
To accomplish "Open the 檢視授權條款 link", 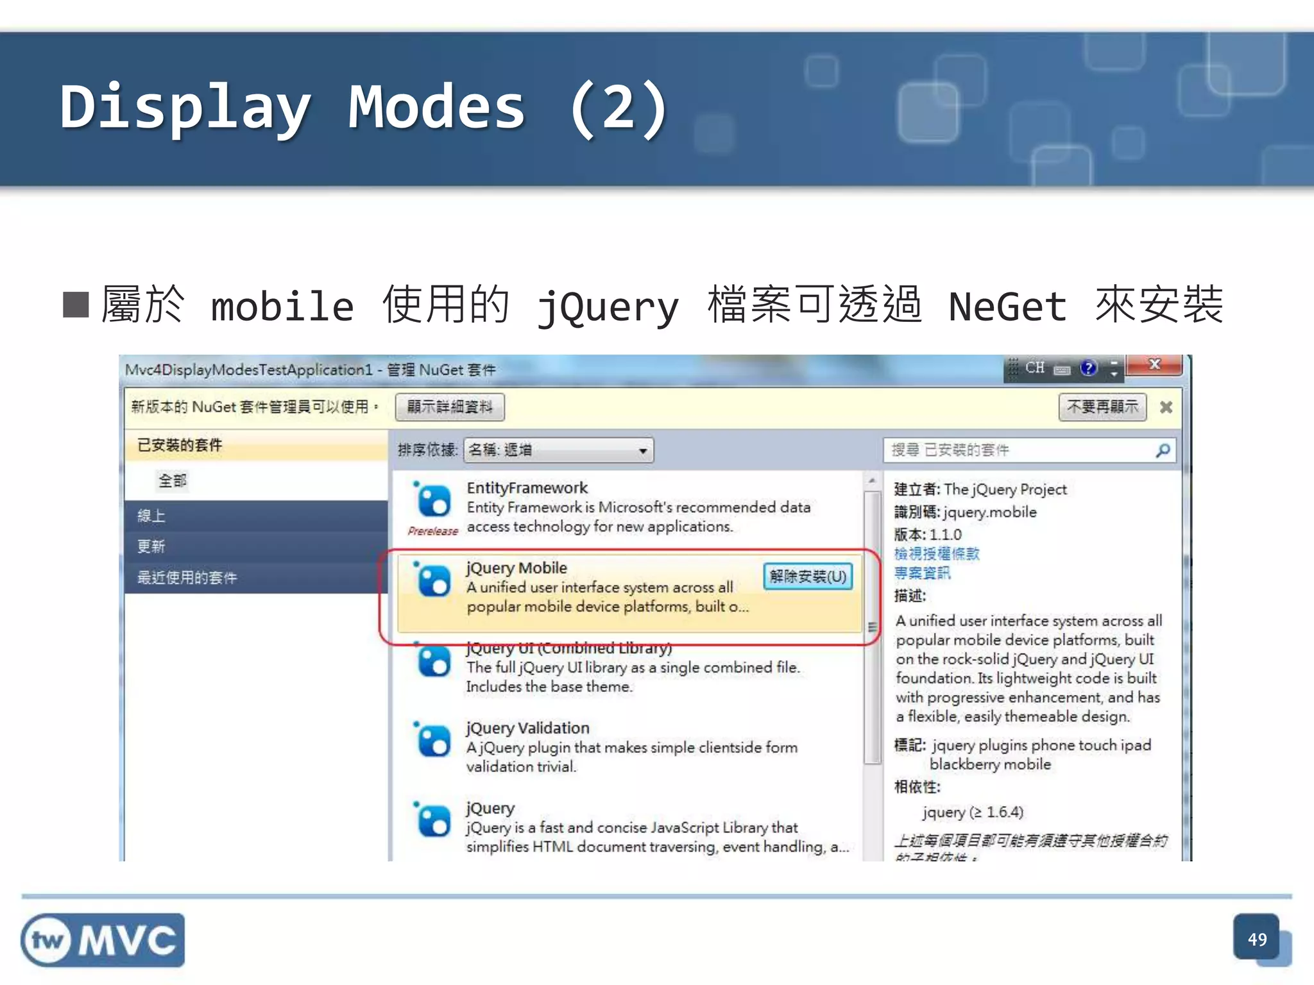I will tap(937, 554).
